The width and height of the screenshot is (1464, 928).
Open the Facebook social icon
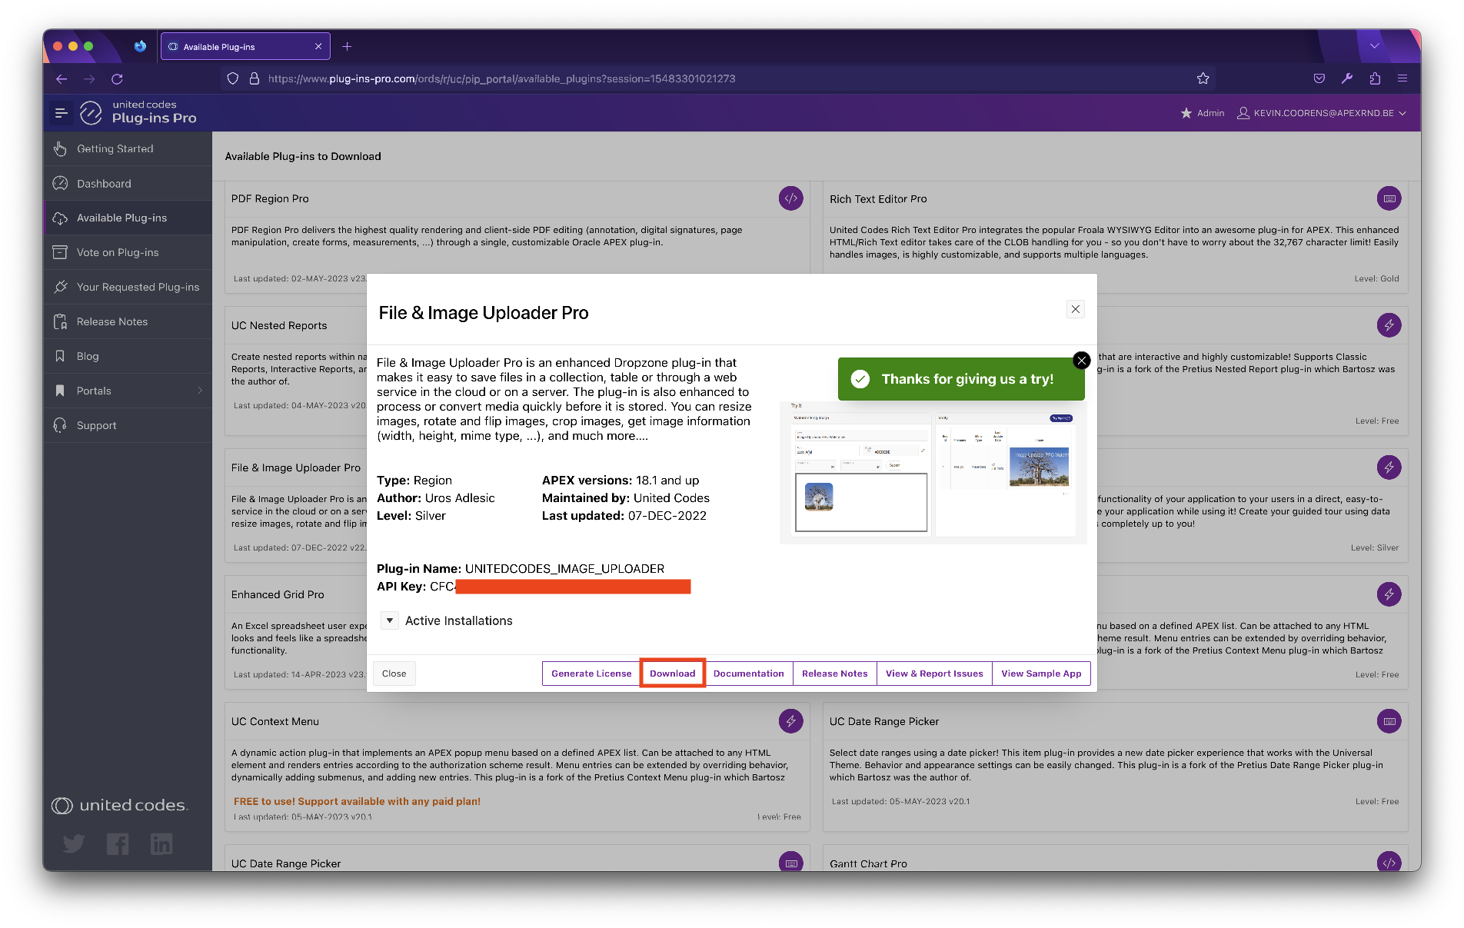click(x=118, y=844)
